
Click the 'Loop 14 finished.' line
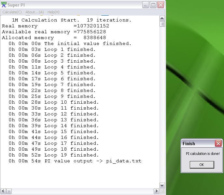pos(54,126)
